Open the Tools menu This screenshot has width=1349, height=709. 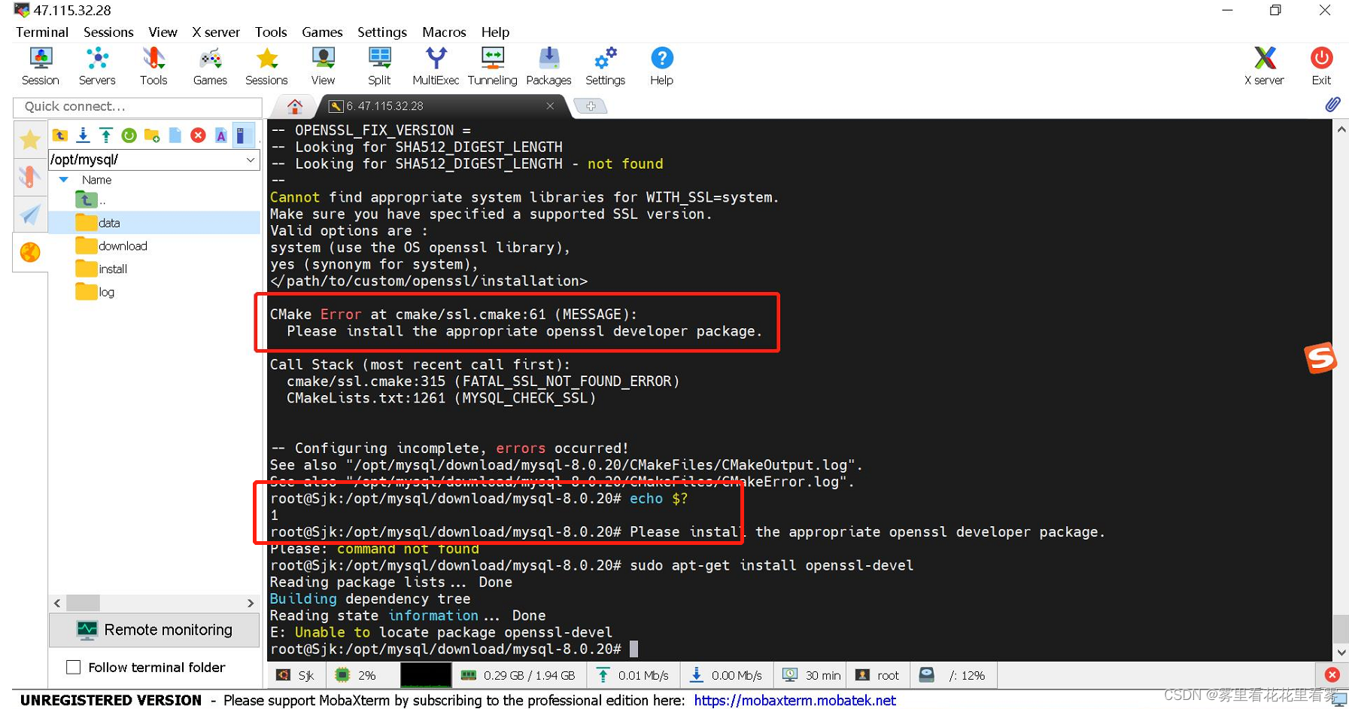point(271,32)
